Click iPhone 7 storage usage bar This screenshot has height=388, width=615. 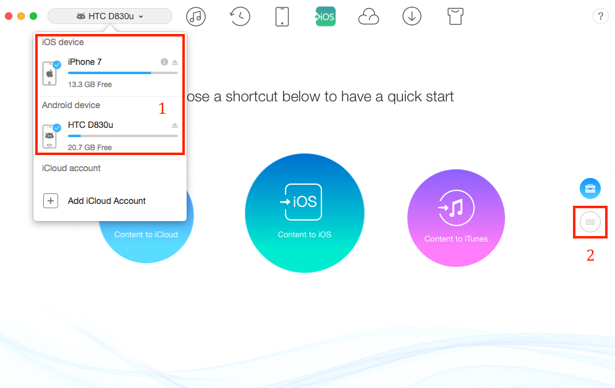[x=123, y=73]
